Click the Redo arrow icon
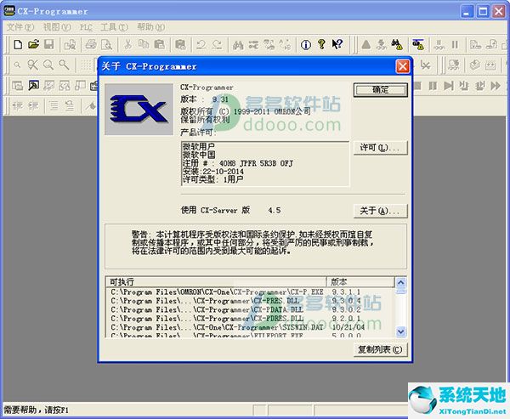This screenshot has height=419, width=510. (x=217, y=44)
